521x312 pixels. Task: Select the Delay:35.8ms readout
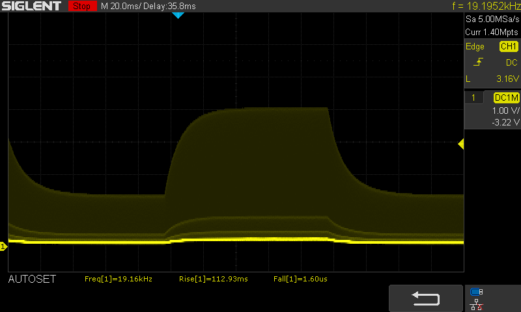169,6
